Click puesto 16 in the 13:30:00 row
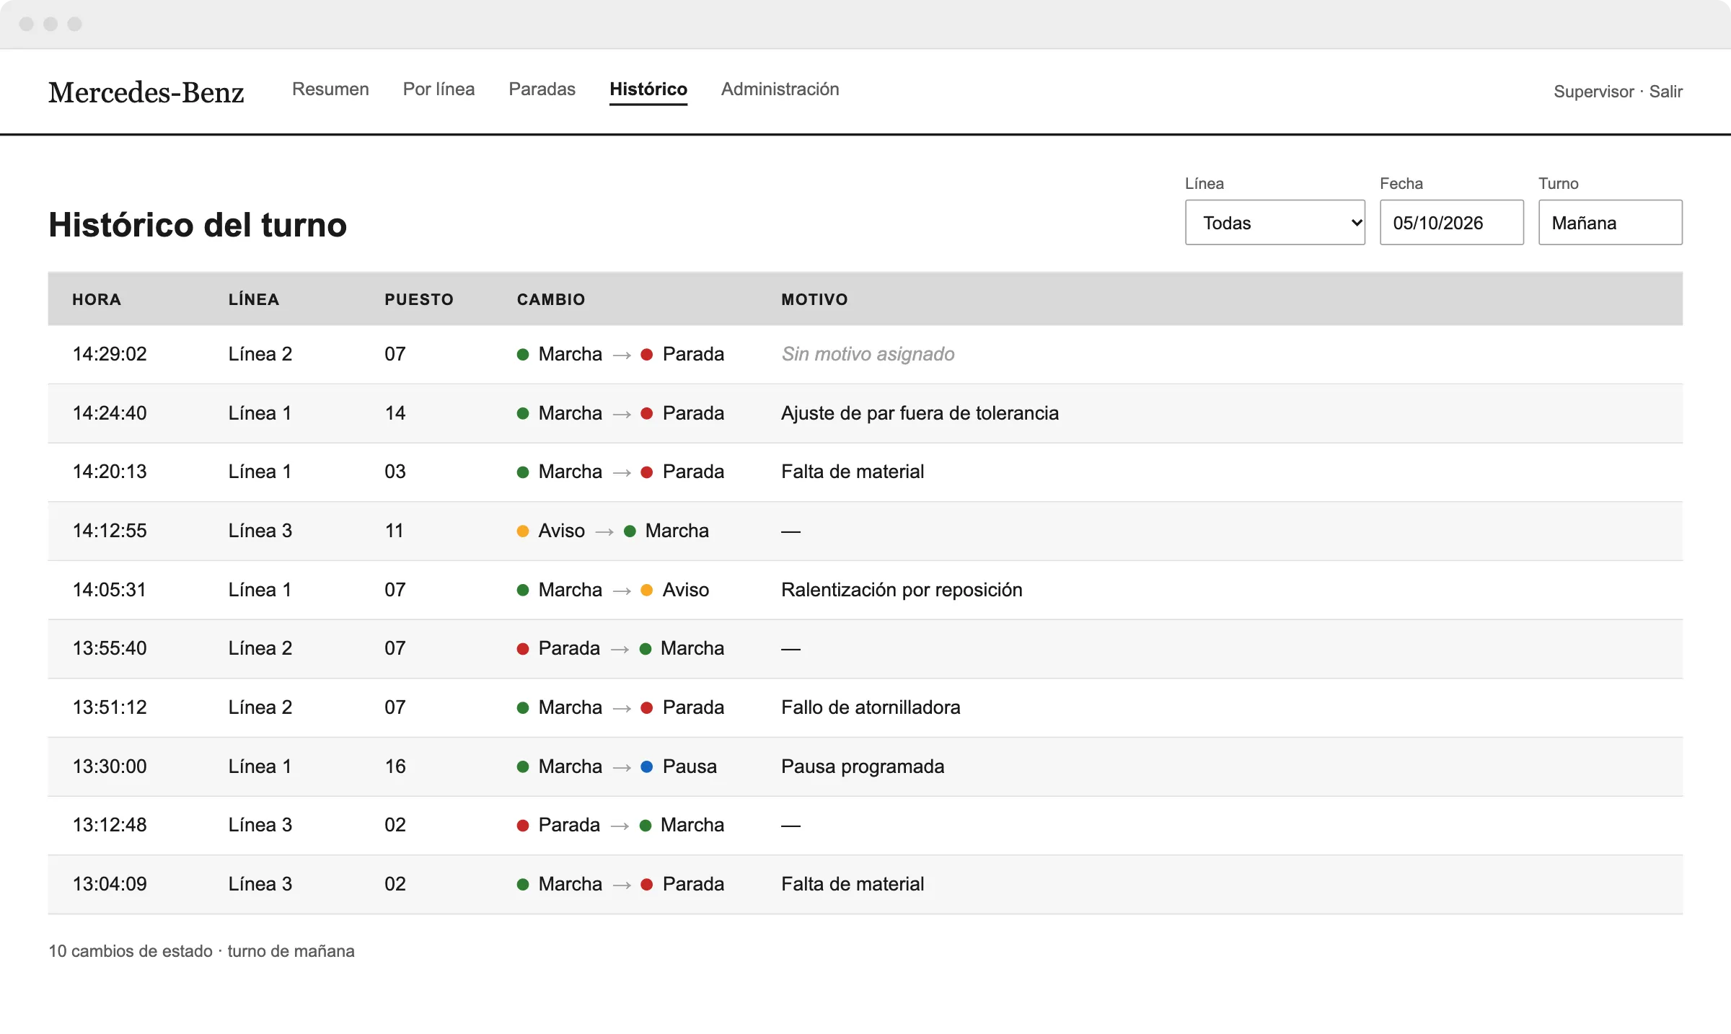Screen dimensions: 1731x1034 395,766
